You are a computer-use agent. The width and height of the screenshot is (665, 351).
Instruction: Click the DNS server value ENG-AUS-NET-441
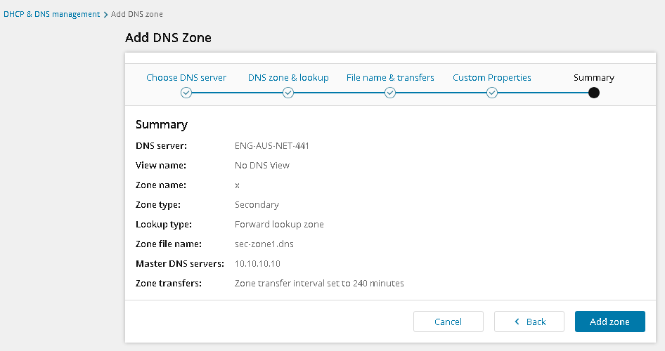(272, 146)
